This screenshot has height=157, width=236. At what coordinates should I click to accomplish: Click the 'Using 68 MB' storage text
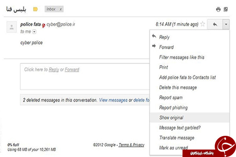point(31,150)
